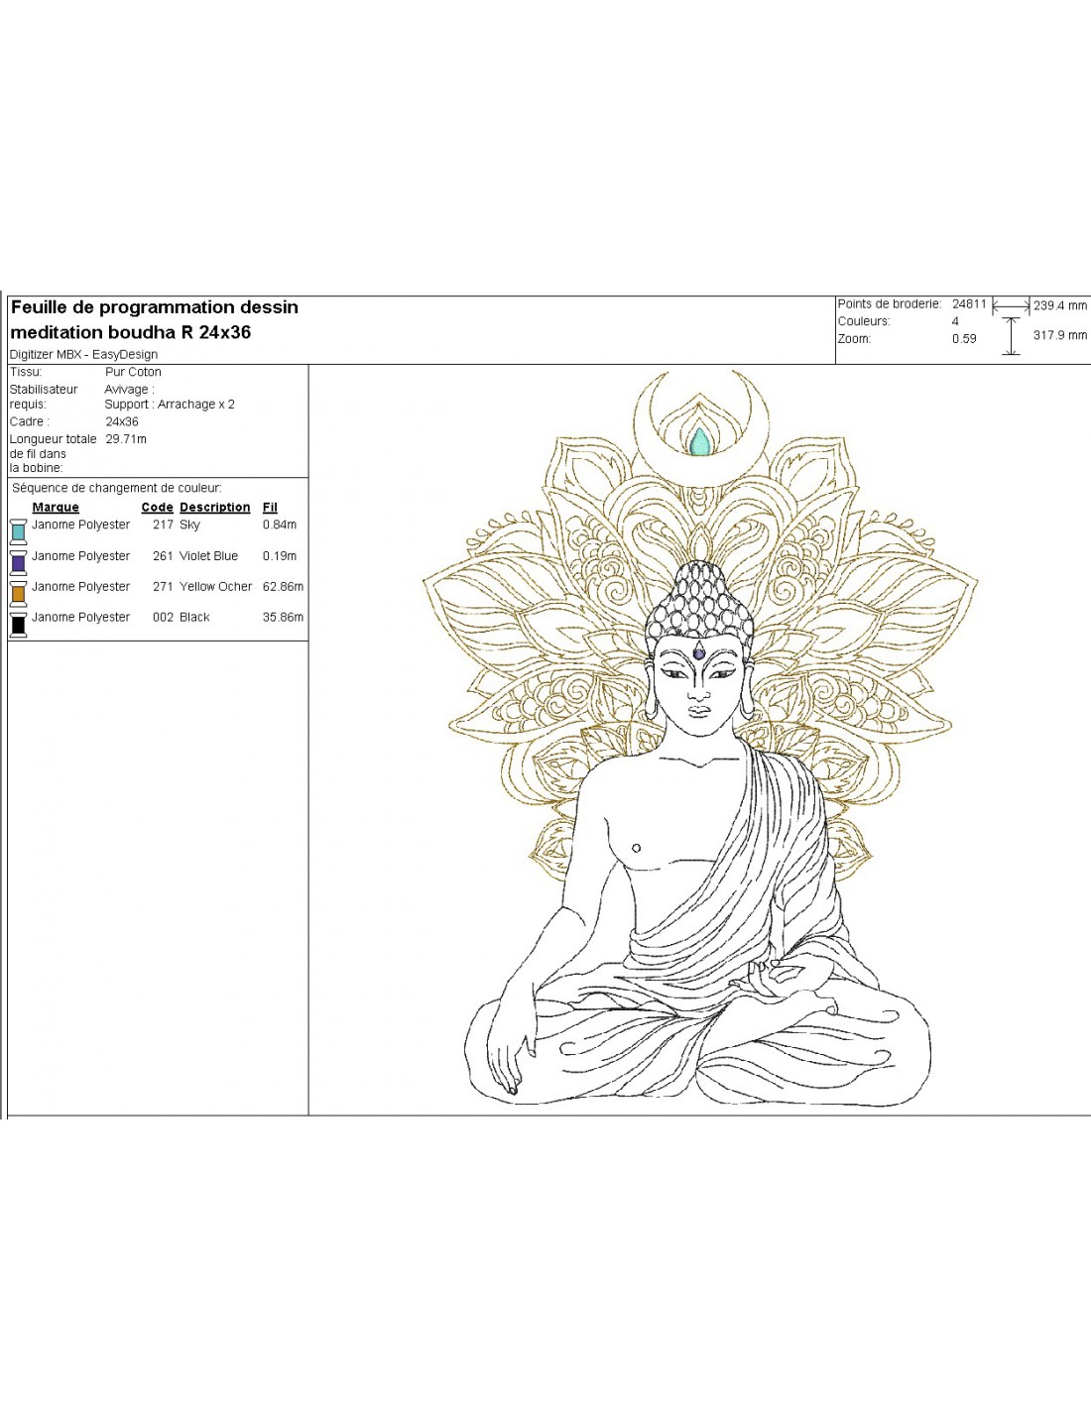Click the Description column header
This screenshot has height=1410, width=1091.
point(214,507)
